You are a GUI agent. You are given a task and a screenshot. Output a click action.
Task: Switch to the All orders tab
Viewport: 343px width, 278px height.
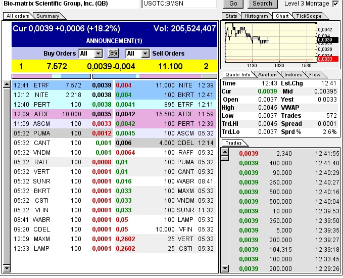[x=18, y=16]
